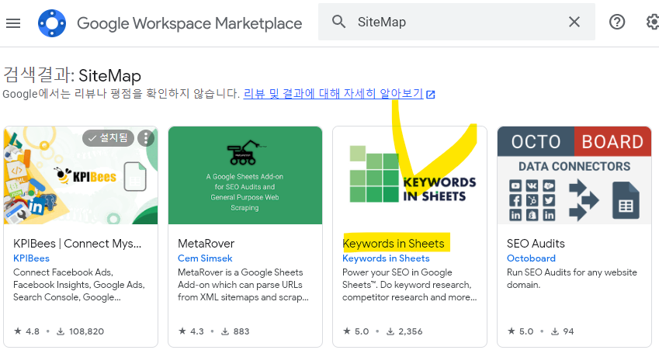
Task: Open the Octoboard Data Connectors thumbnail
Action: tap(574, 175)
